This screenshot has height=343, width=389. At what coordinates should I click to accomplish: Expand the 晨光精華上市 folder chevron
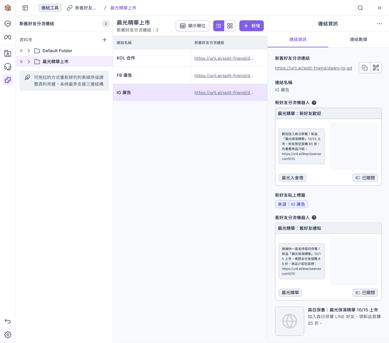click(x=29, y=62)
